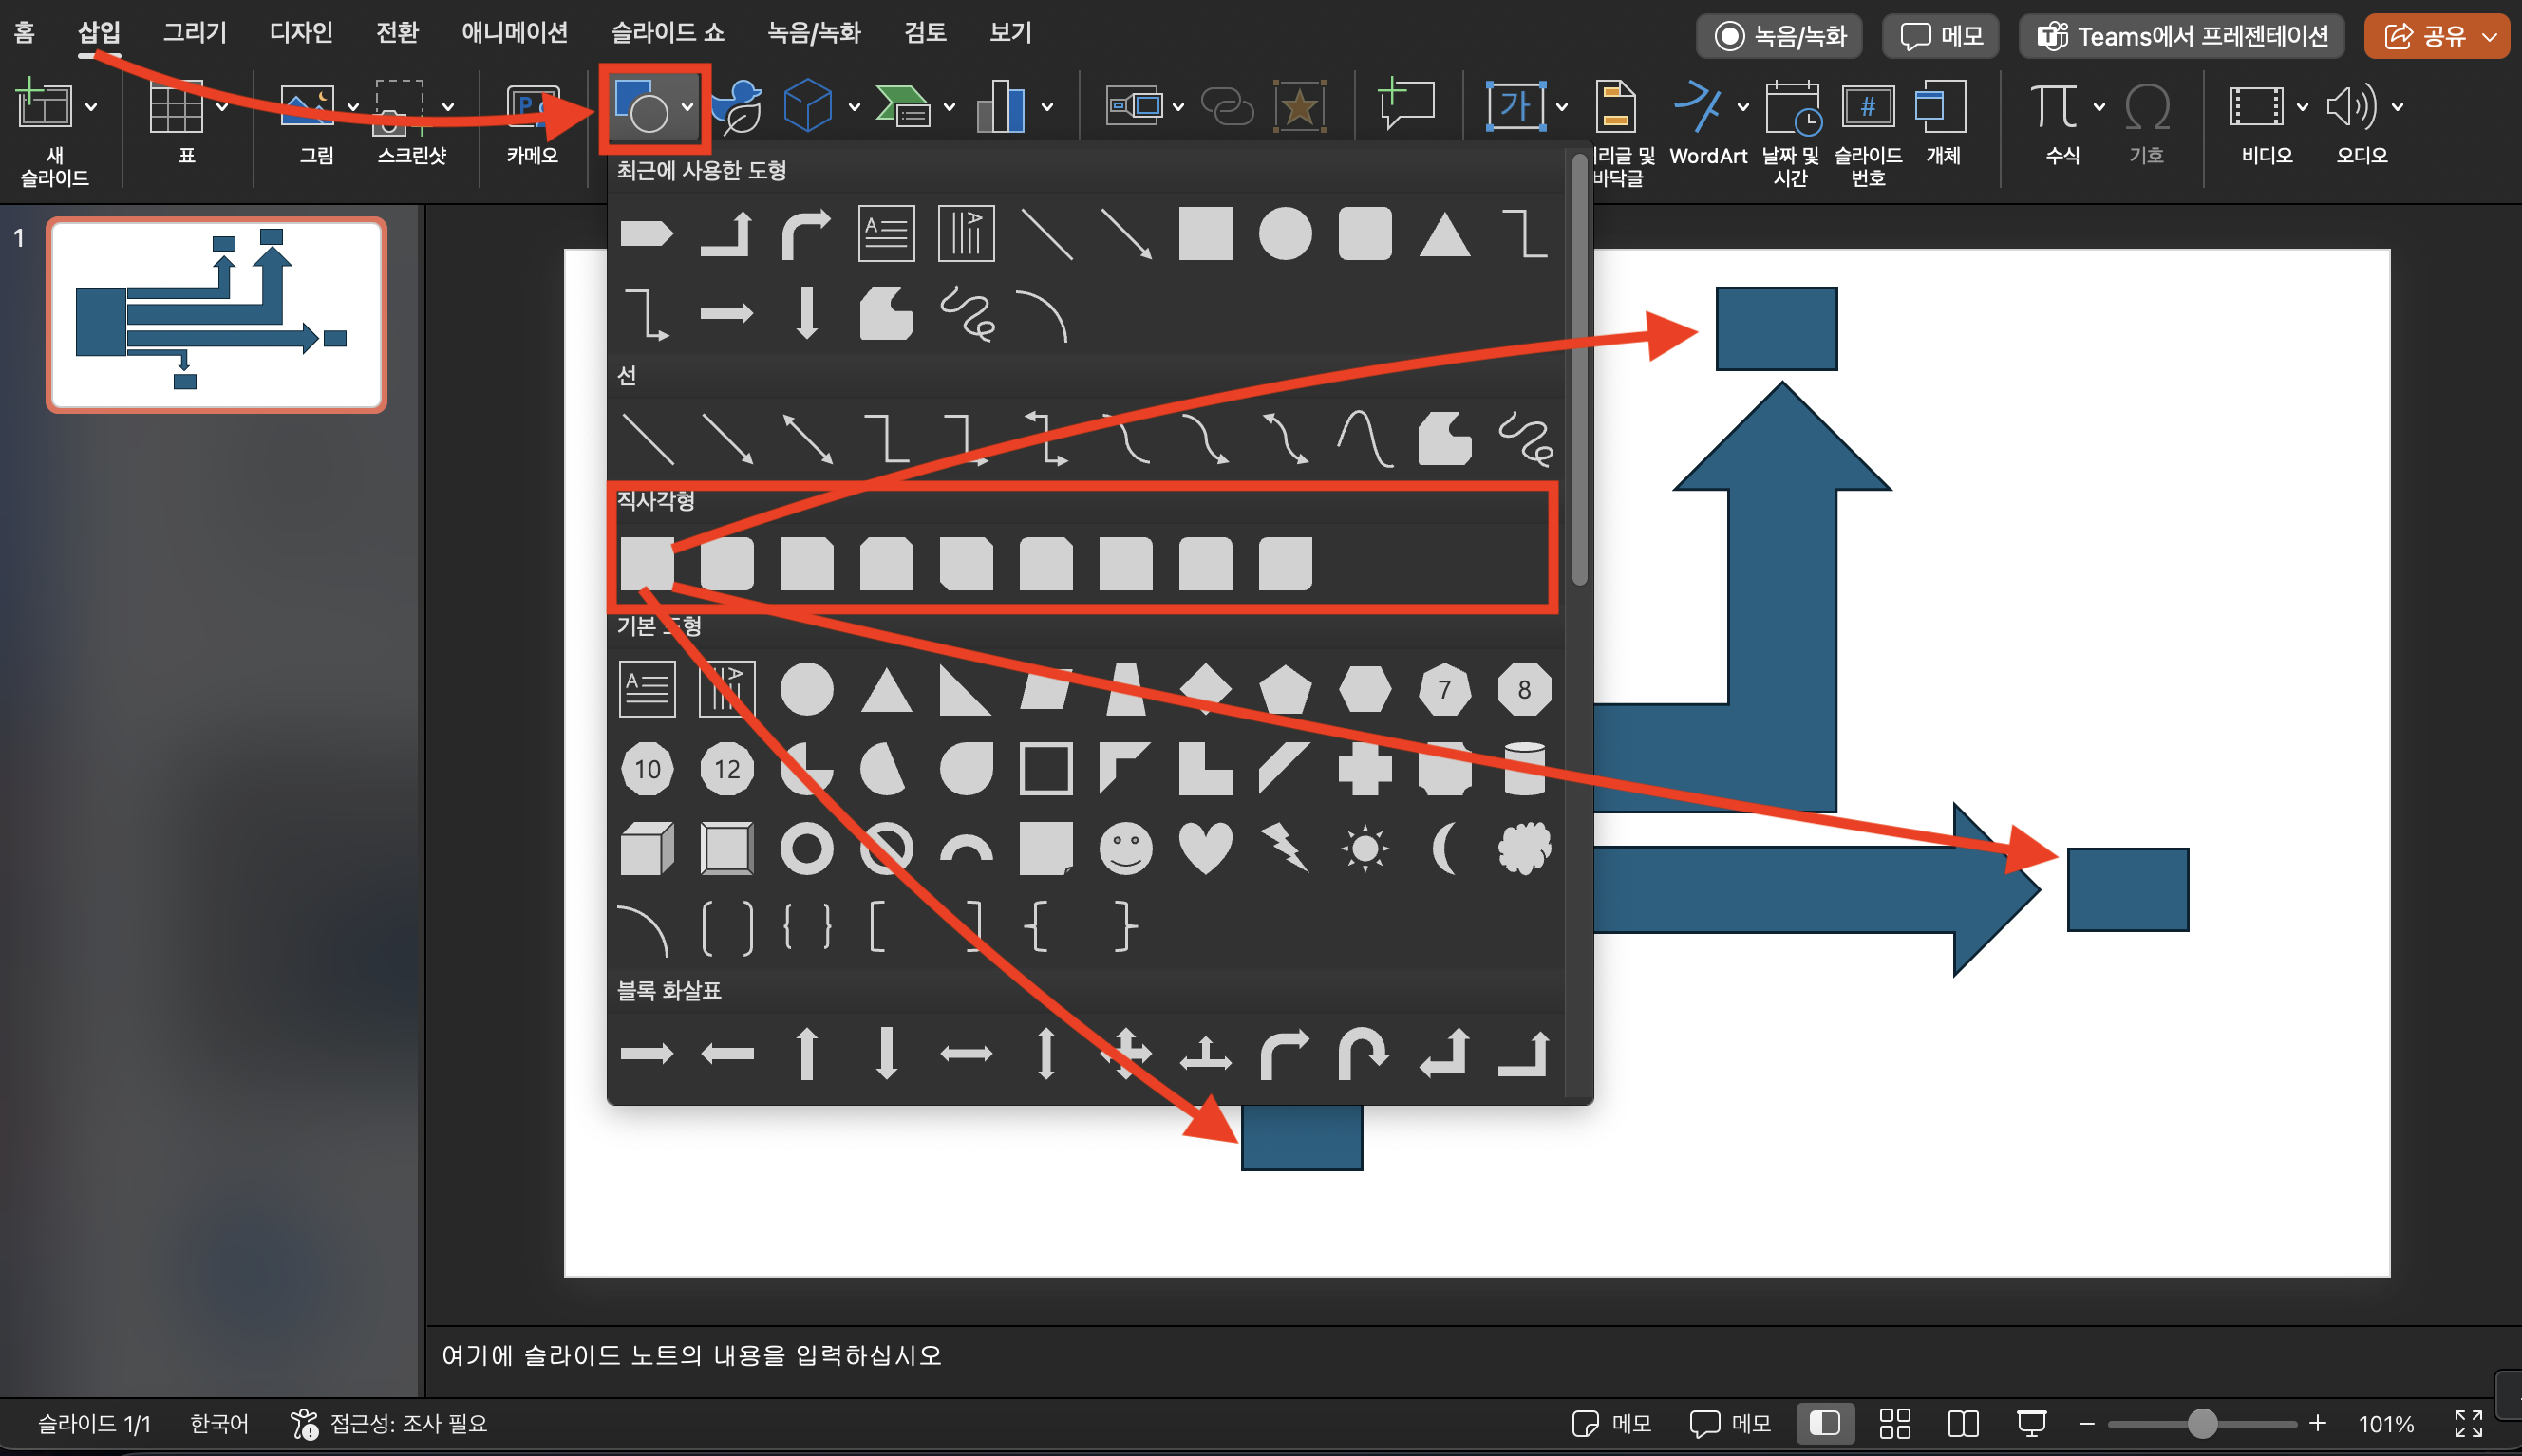Click the Text Box (가) icon

click(x=1515, y=106)
